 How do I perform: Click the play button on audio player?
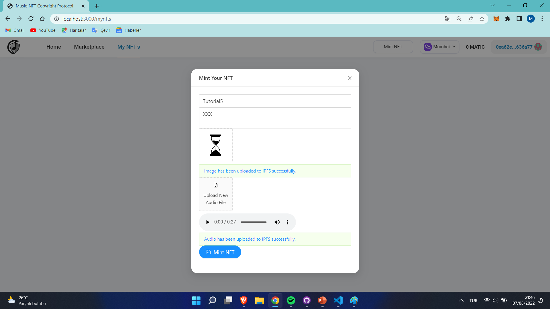[207, 222]
